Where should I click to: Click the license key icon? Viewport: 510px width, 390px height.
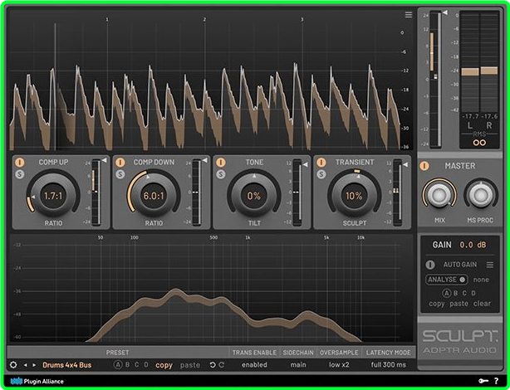point(483,381)
